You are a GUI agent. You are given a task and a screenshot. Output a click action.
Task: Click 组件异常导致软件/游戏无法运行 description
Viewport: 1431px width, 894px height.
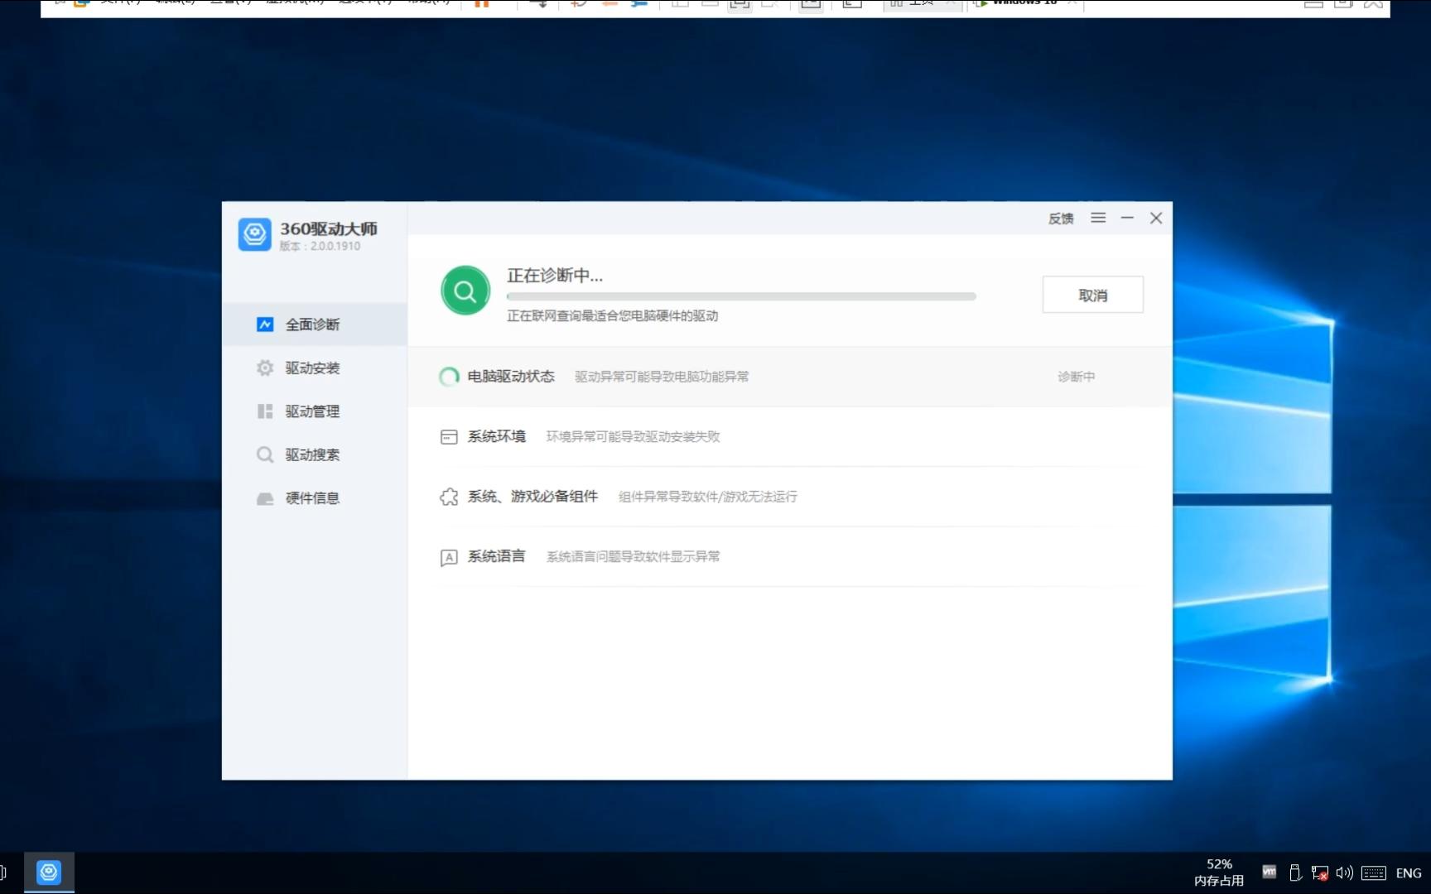coord(708,497)
